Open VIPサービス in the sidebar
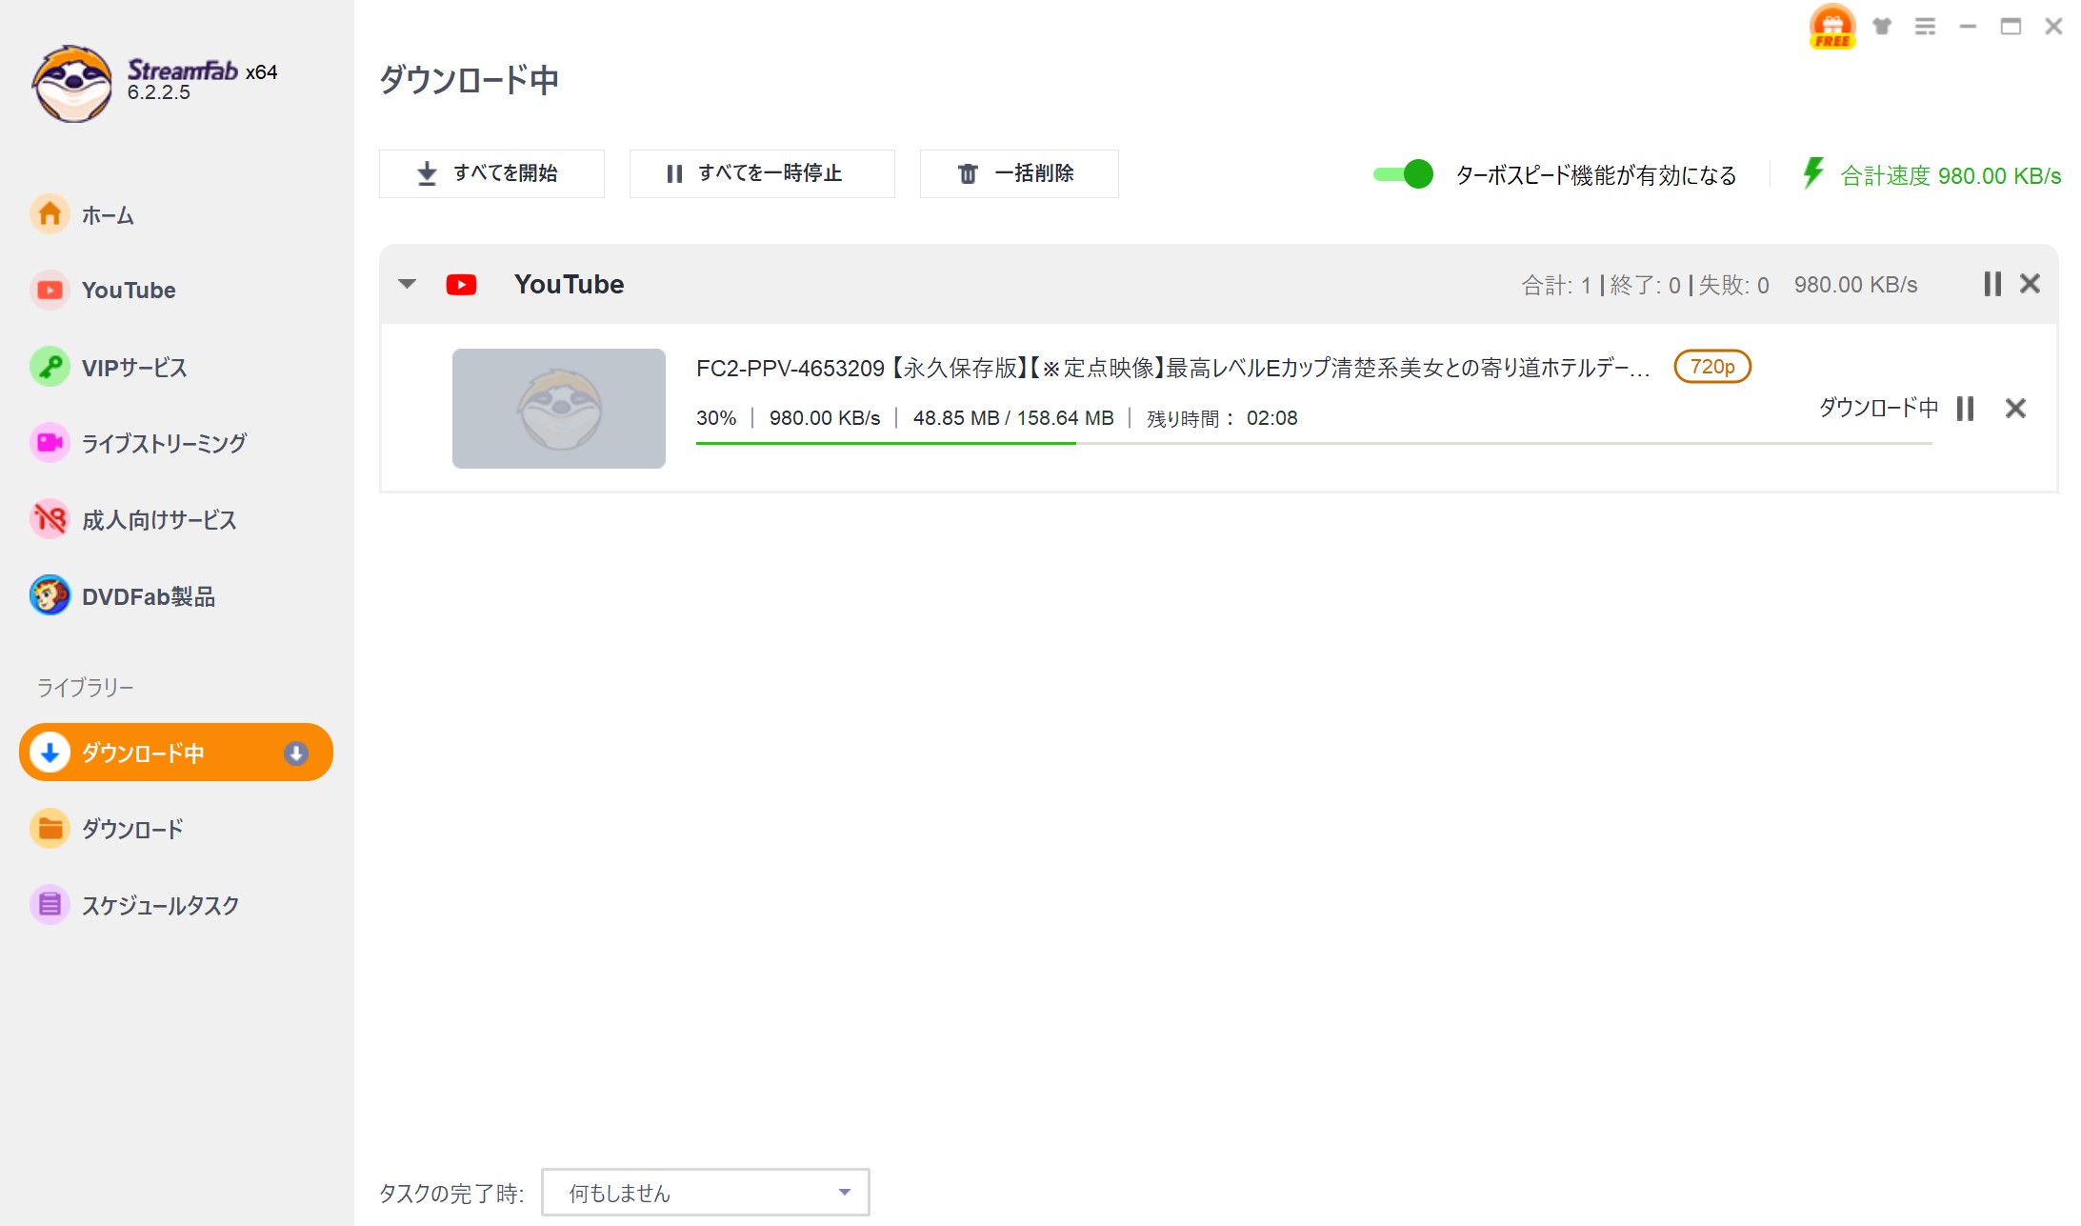 [x=133, y=367]
